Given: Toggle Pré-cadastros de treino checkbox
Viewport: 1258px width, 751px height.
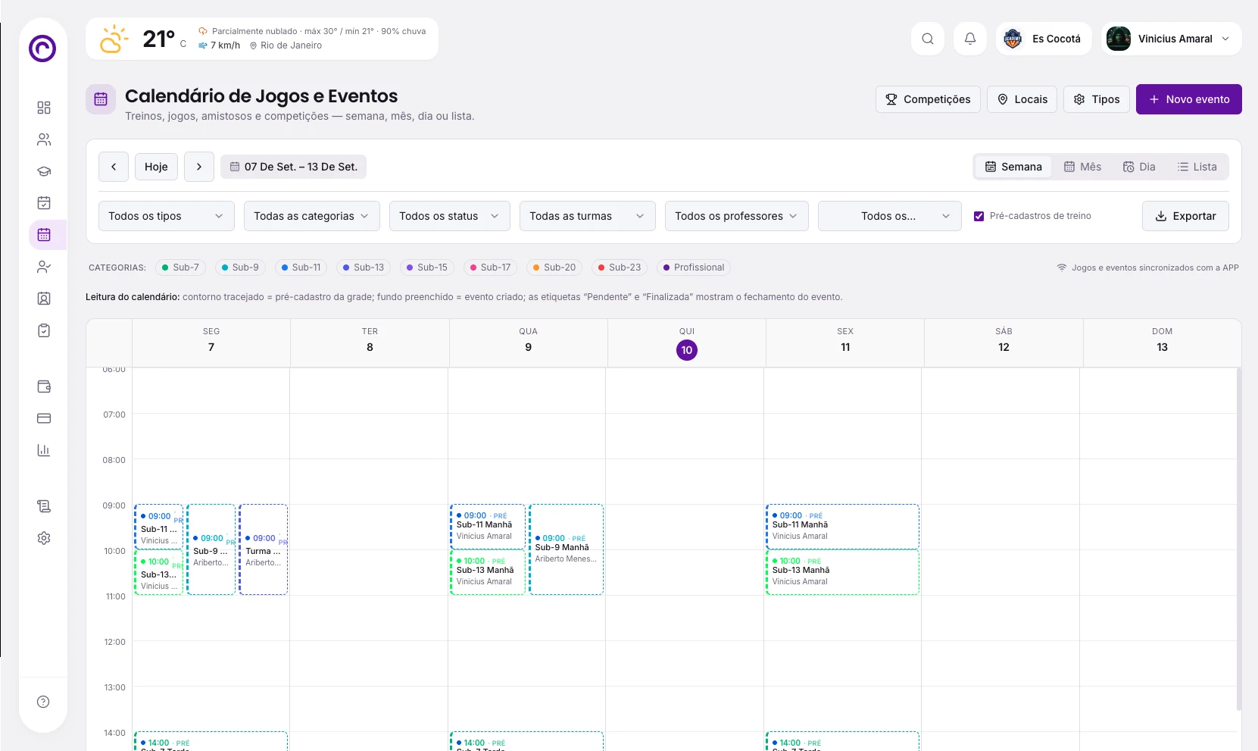Looking at the screenshot, I should coord(979,216).
